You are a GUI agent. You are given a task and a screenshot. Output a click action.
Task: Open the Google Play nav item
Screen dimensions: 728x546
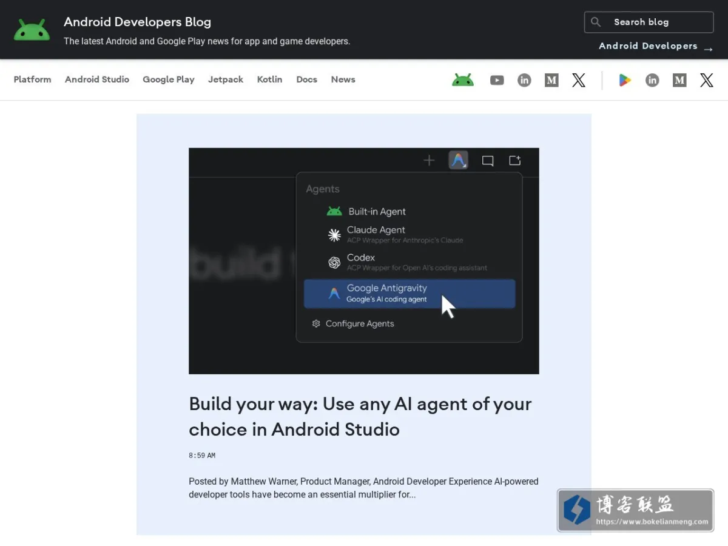click(x=169, y=79)
